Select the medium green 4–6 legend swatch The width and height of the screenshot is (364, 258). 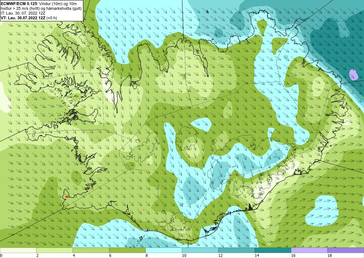click(91, 250)
